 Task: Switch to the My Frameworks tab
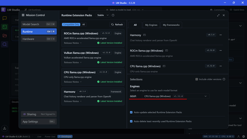coord(171,25)
